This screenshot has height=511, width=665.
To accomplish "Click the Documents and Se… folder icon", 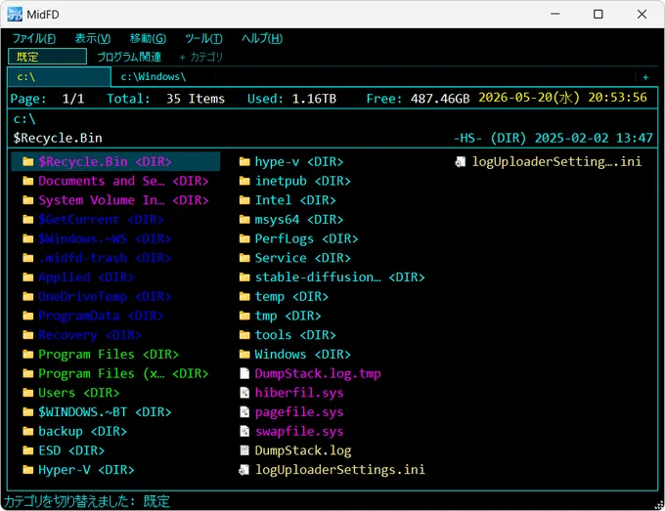I will tap(28, 182).
